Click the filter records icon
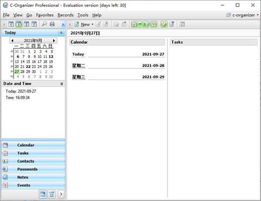The image size is (261, 201). (x=172, y=24)
